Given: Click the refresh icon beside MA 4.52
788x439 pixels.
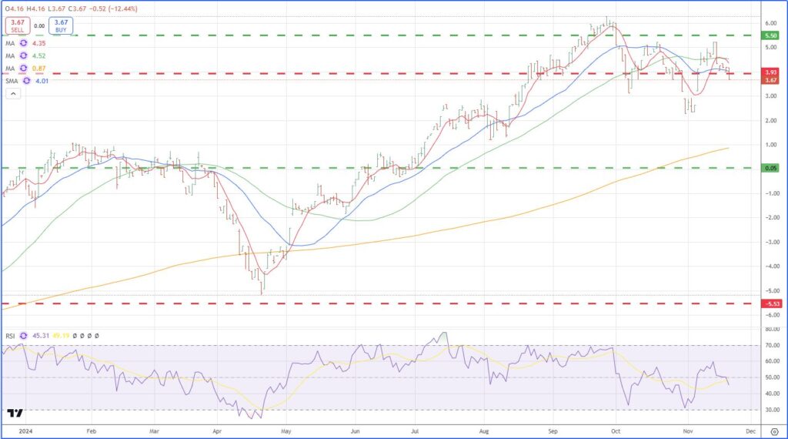Looking at the screenshot, I should [22, 55].
